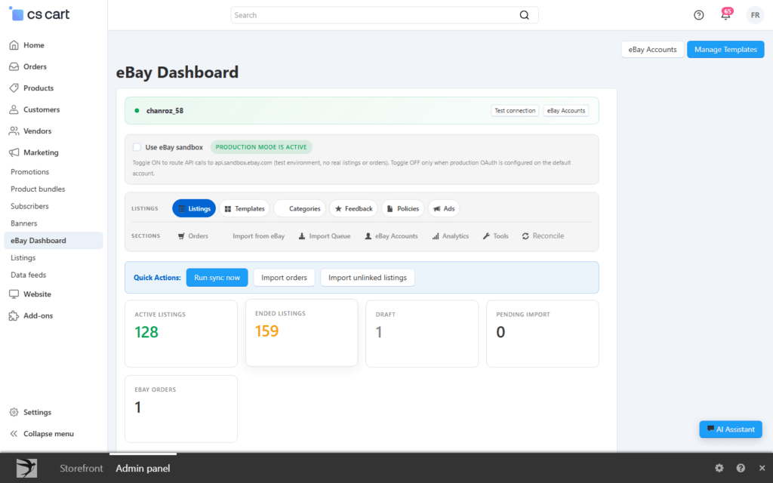Select eBay Dashboard in the sidebar
The height and width of the screenshot is (483, 773).
click(x=54, y=241)
